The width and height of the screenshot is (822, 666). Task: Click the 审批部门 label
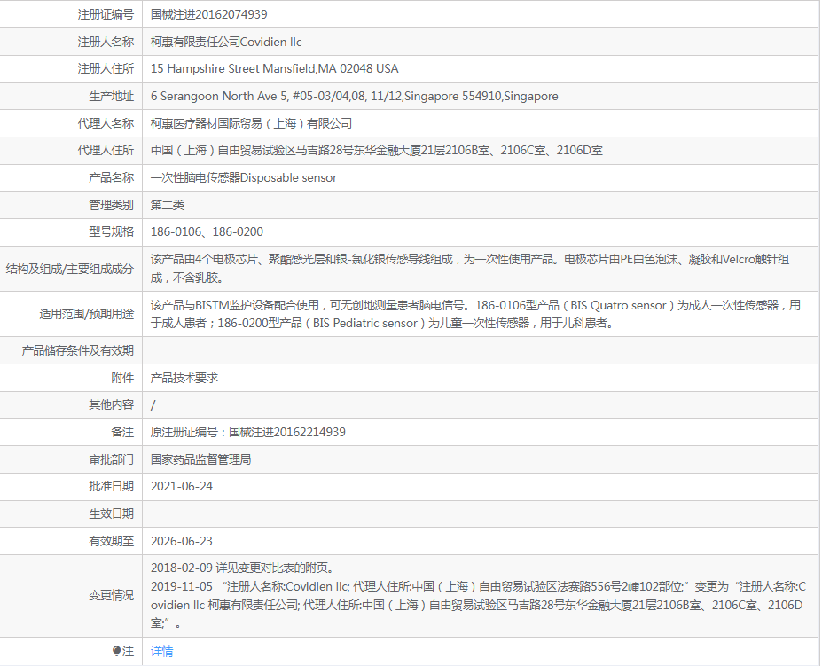tap(111, 459)
